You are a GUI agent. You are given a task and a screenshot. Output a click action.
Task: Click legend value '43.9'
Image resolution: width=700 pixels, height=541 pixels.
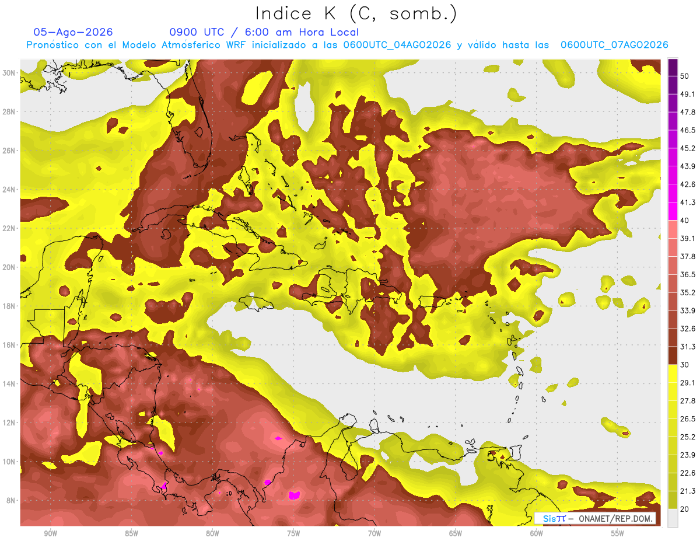(688, 166)
